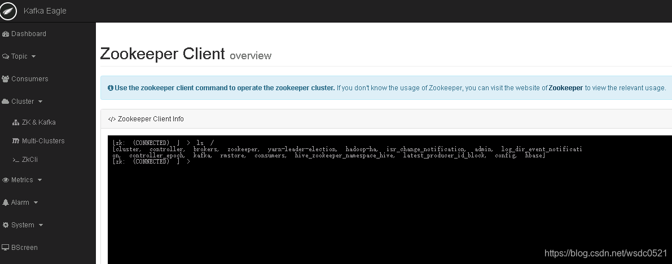The image size is (672, 264).
Task: Click the BScreen monitor icon
Action: pos(6,248)
